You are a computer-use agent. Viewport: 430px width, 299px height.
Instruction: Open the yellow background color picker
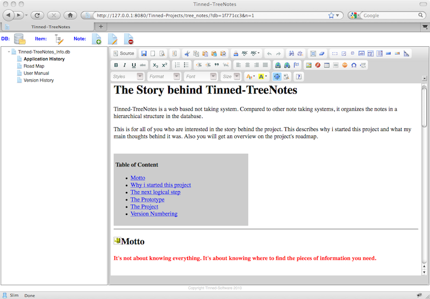(x=262, y=76)
